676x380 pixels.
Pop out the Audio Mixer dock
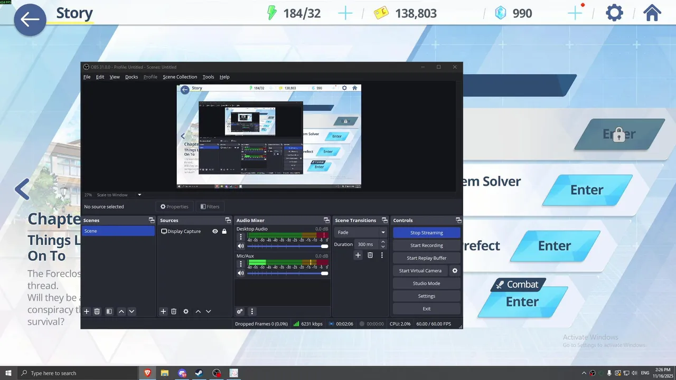point(326,220)
